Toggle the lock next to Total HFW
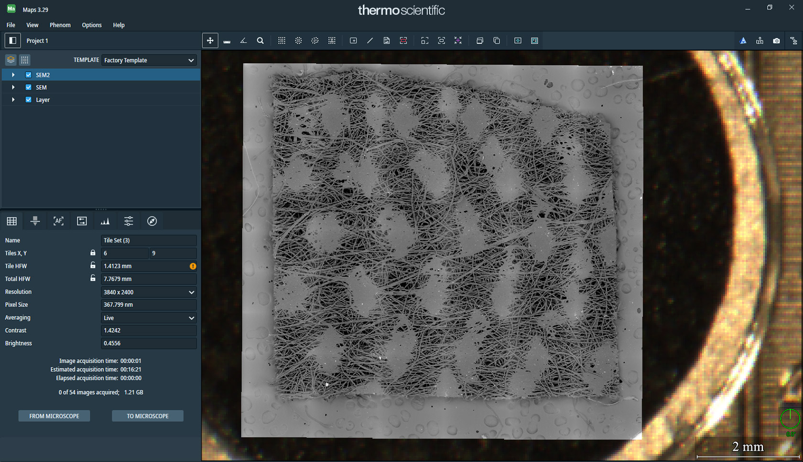Viewport: 803px width, 462px height. click(93, 278)
